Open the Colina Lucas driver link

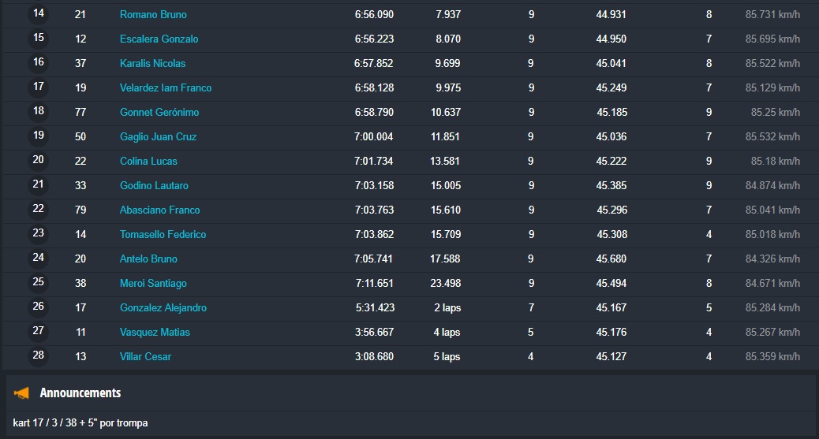(148, 161)
